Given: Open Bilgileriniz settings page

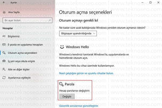Looking at the screenshot, I should pos(14,36).
